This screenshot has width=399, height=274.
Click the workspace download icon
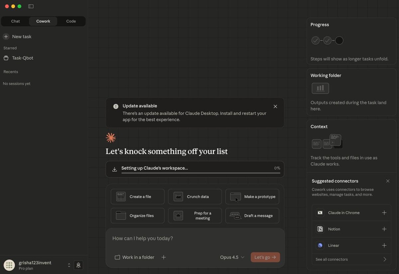[x=114, y=169]
